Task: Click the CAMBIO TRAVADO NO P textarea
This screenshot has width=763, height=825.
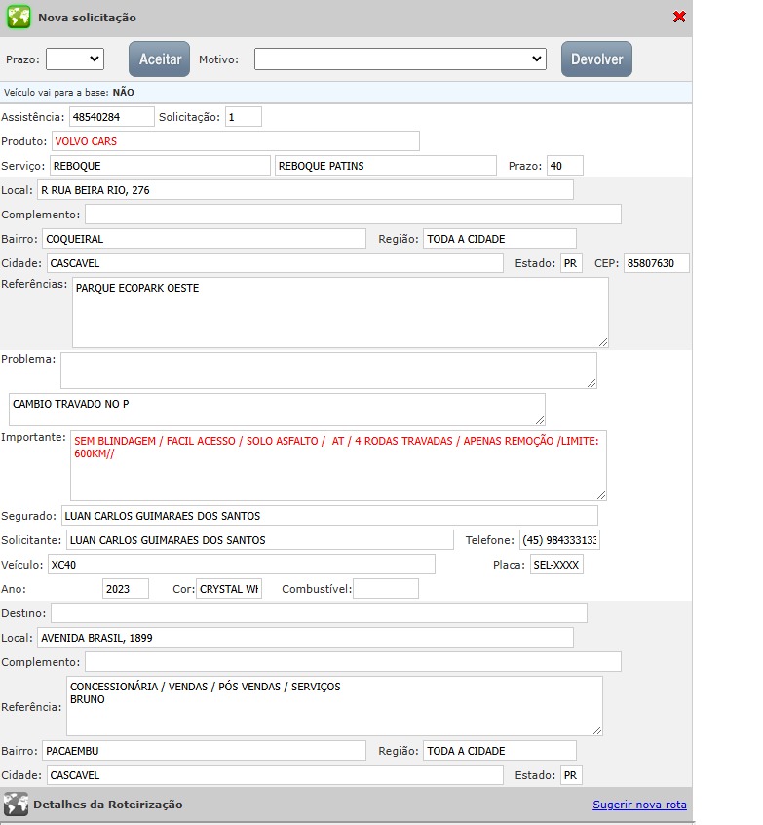Action: tap(277, 410)
